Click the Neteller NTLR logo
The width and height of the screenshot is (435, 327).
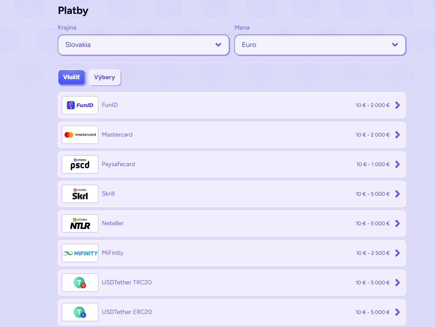(x=80, y=224)
